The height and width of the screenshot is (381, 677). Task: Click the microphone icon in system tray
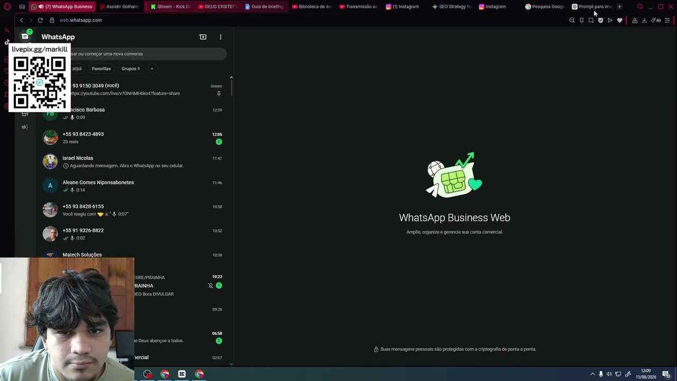coord(601,374)
